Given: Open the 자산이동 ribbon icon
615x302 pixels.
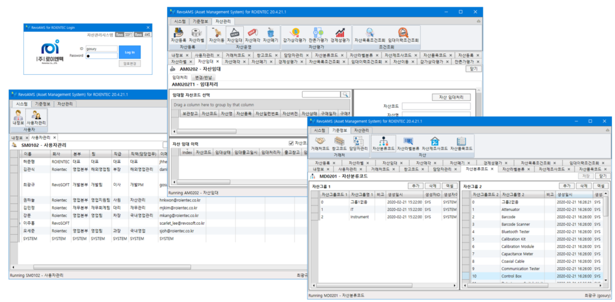Looking at the screenshot, I should [x=216, y=35].
